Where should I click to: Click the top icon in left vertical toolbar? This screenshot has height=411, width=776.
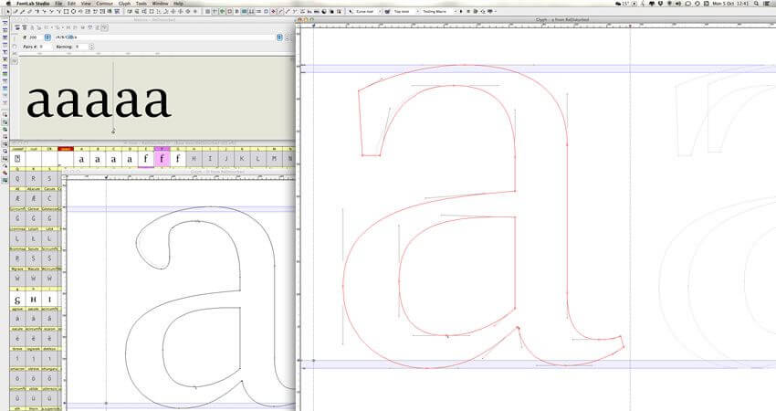5,23
